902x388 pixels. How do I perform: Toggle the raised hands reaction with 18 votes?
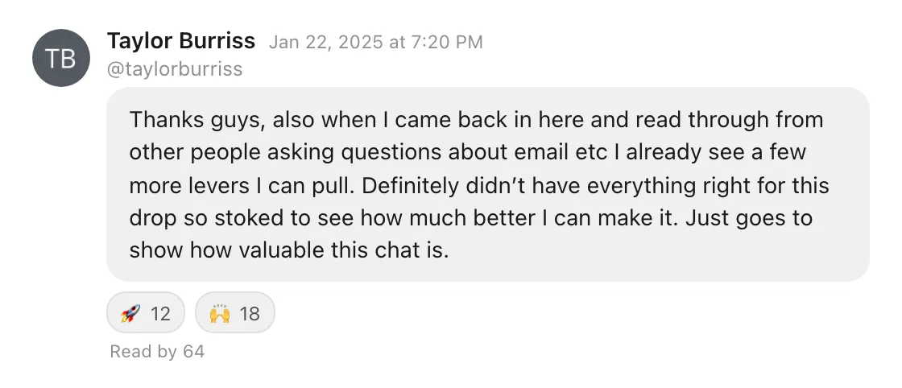[x=235, y=313]
